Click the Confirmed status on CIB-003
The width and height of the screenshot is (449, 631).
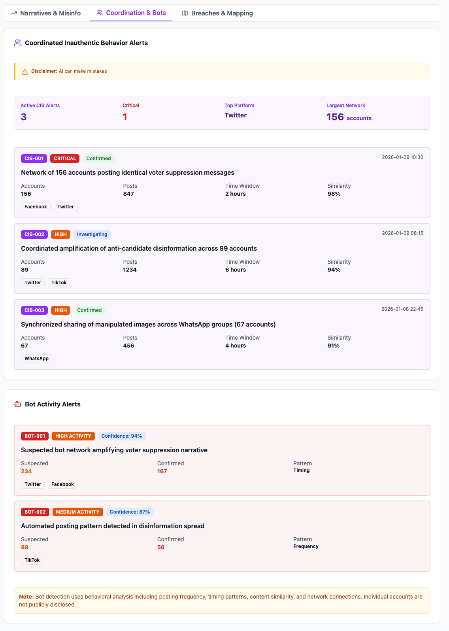pos(89,310)
